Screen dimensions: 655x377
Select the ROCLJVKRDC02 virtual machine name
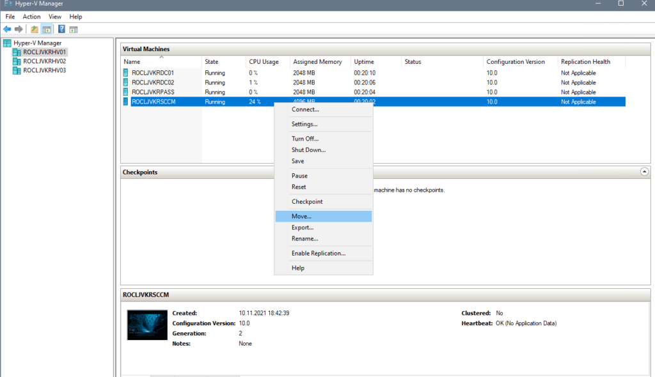[x=153, y=82]
